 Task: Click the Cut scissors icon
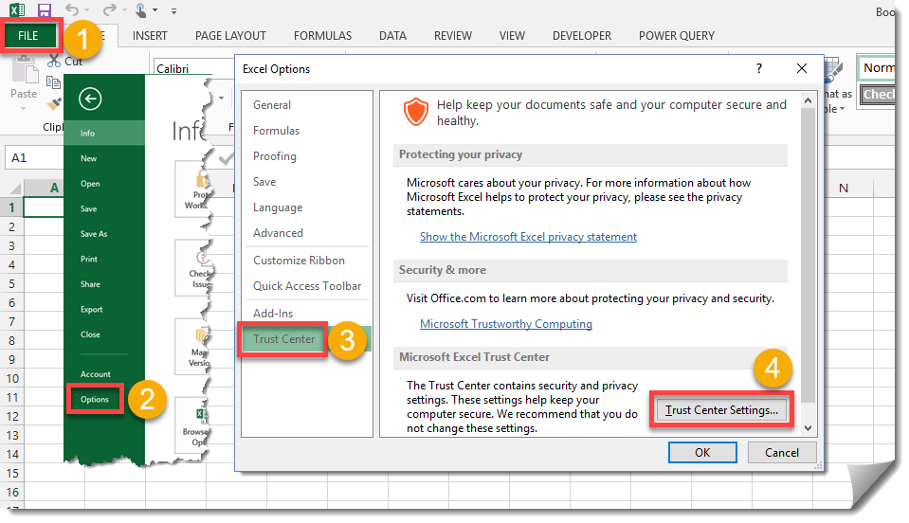(x=54, y=61)
